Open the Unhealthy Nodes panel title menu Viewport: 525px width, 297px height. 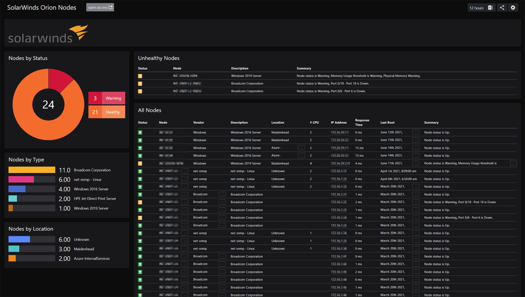click(159, 58)
